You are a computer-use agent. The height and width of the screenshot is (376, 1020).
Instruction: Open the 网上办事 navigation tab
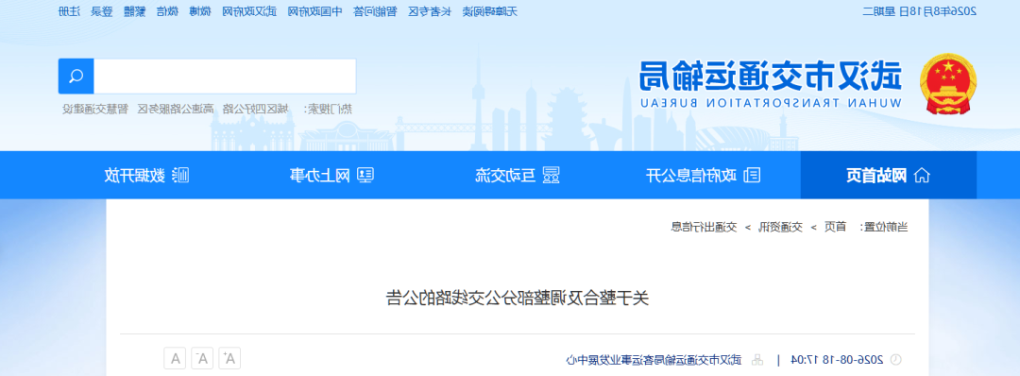coord(332,175)
